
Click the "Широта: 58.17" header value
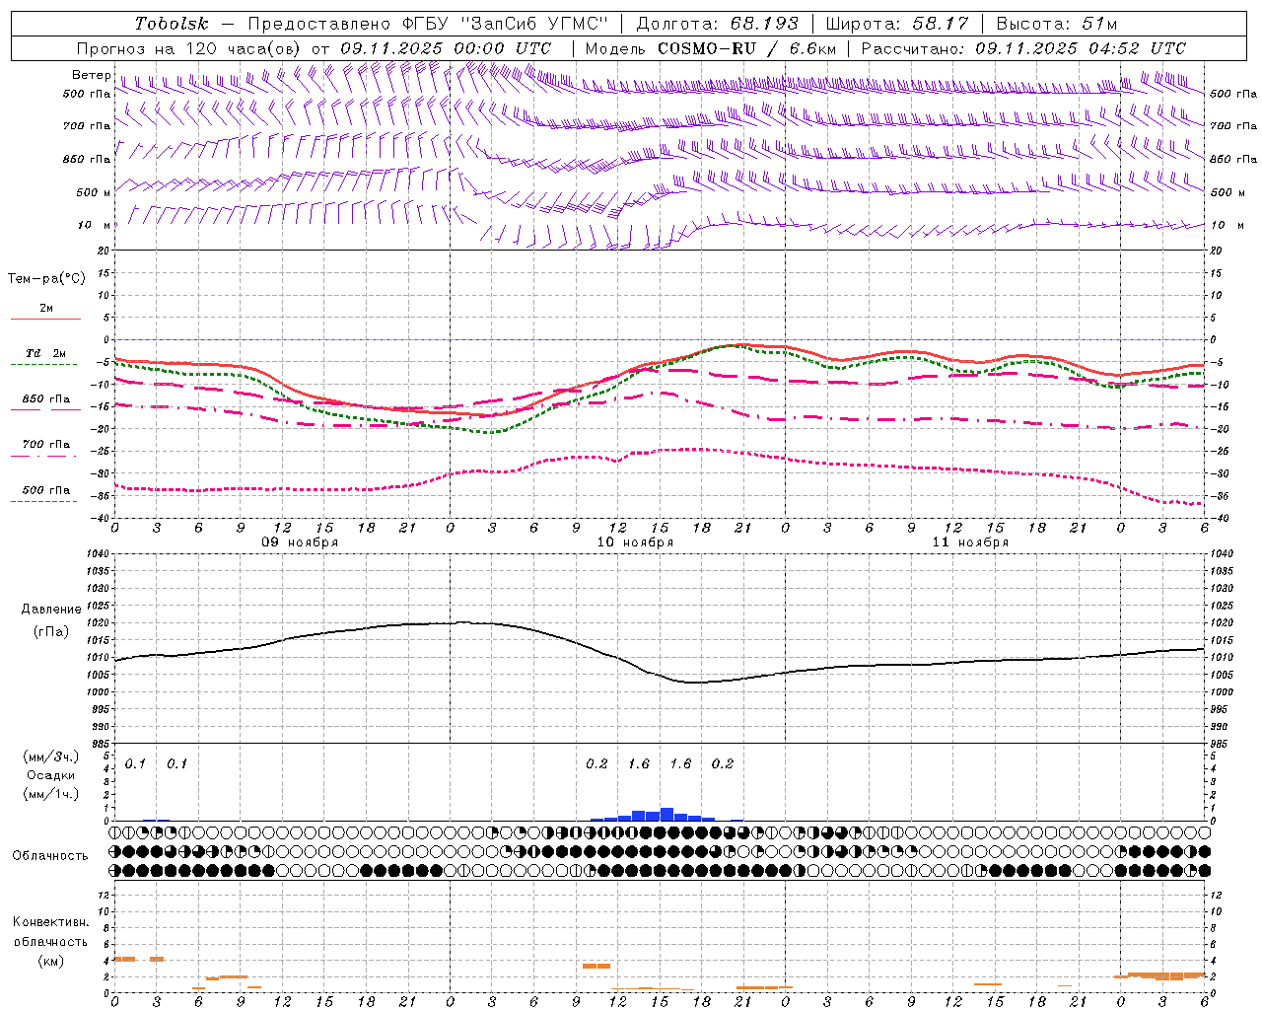pyautogui.click(x=897, y=24)
